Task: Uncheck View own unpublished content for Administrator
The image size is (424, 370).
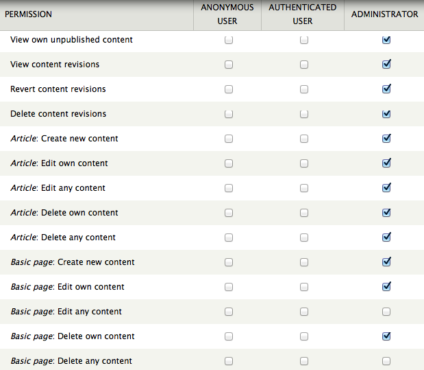Action: pyautogui.click(x=386, y=40)
